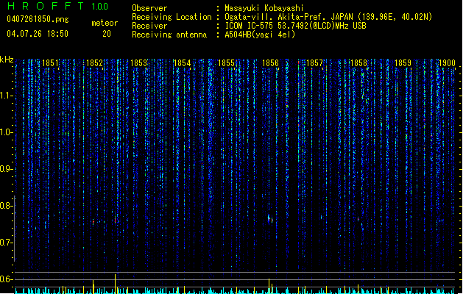
Task: Click the 1900 time marker
Action: pyautogui.click(x=447, y=63)
